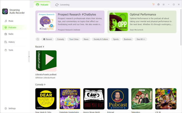Filter by True Crime category chip
This screenshot has width=182, height=113.
tap(74, 39)
